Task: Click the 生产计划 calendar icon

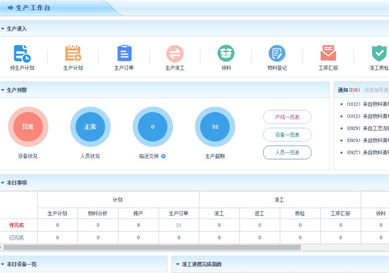Action: 73,53
